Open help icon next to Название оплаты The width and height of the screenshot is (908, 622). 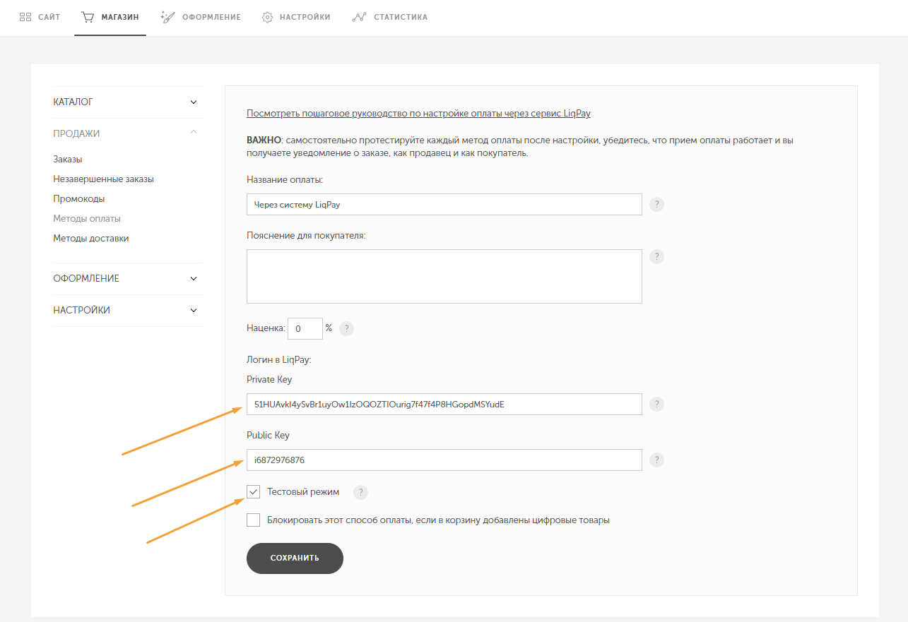(x=656, y=205)
